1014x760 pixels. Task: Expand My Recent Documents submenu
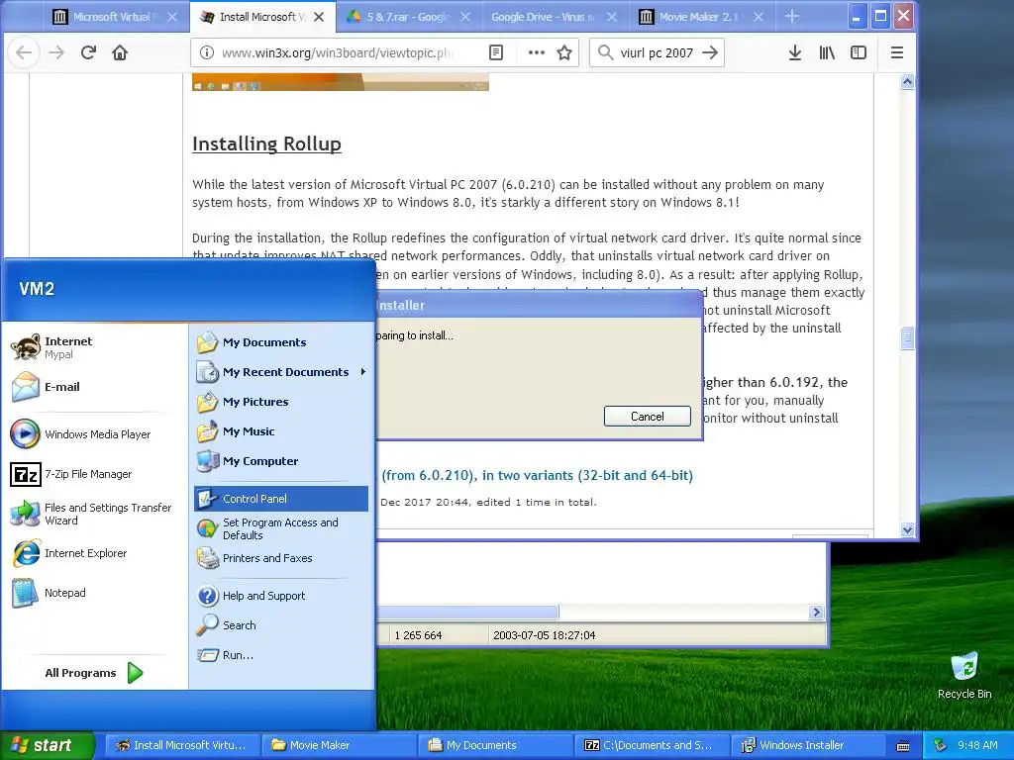(x=280, y=372)
